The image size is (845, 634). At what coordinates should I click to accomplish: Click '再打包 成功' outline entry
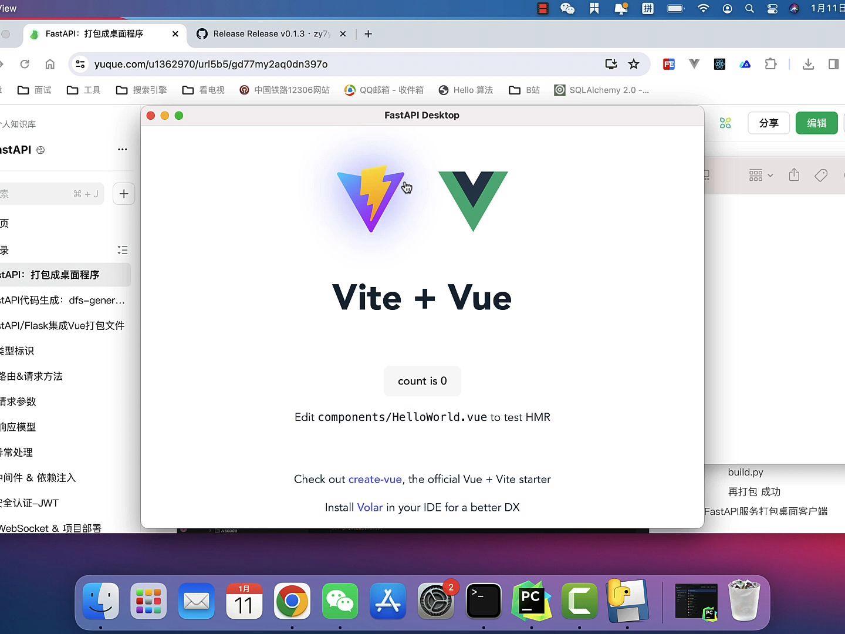pyautogui.click(x=754, y=492)
